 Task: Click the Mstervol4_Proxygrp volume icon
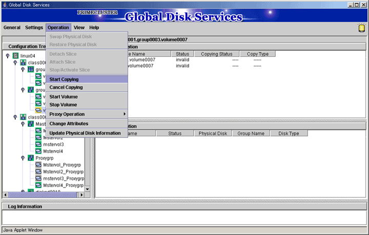click(x=38, y=185)
